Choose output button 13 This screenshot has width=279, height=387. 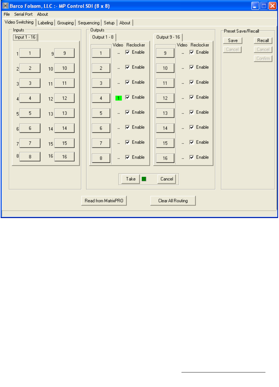point(165,113)
